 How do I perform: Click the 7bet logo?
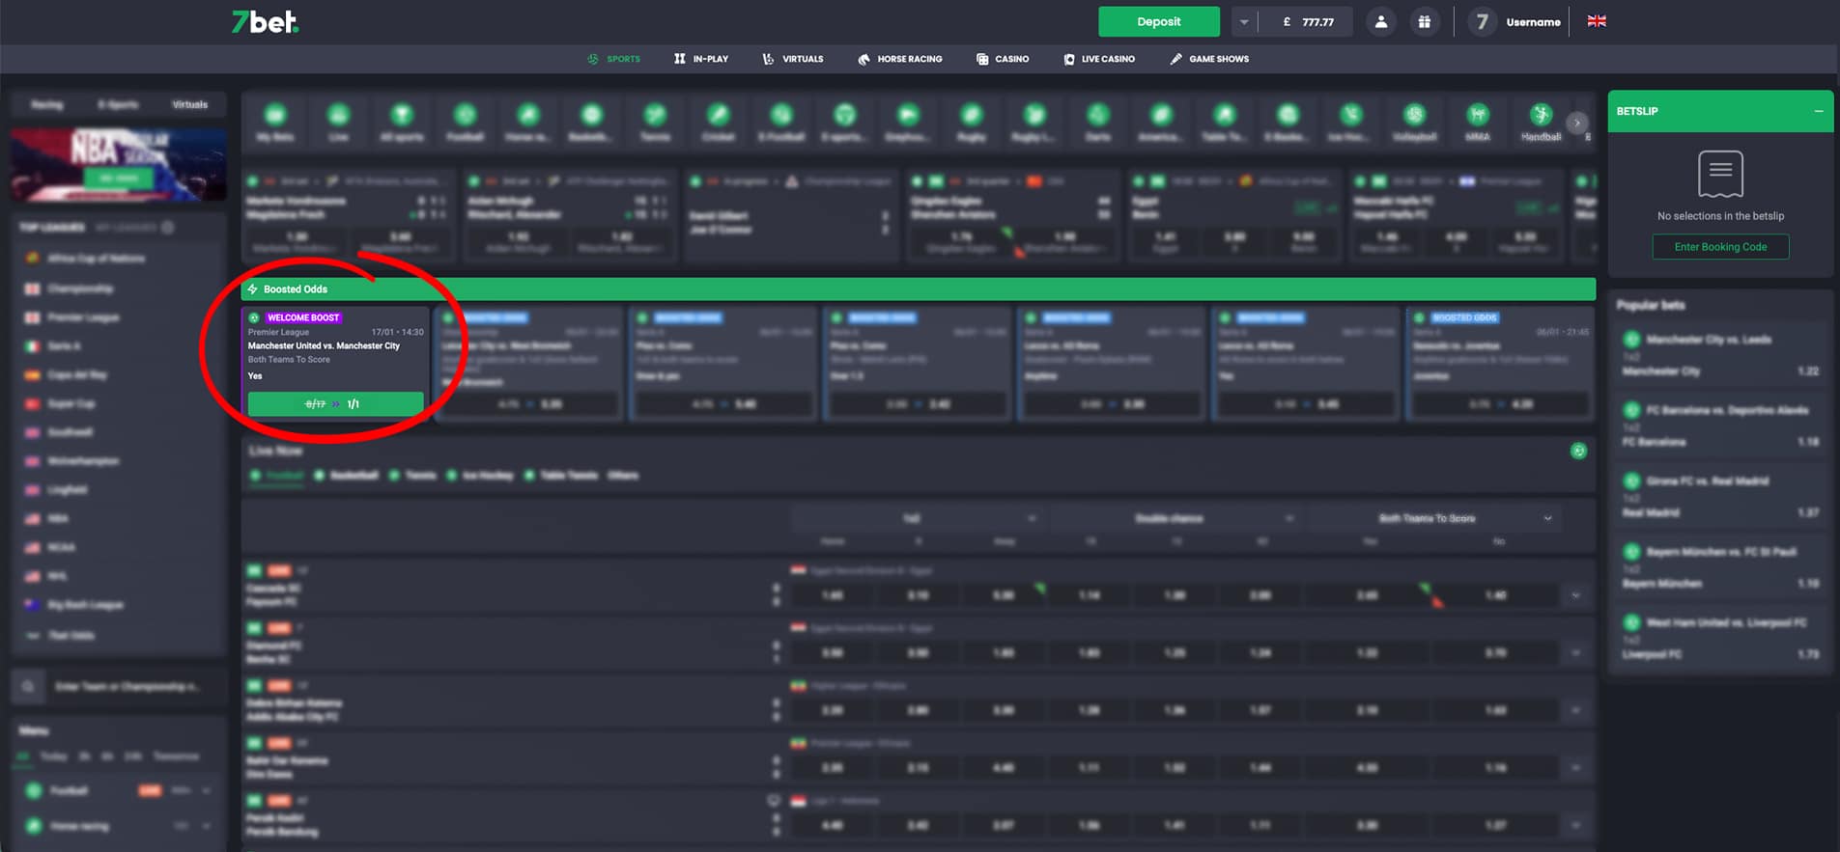265,22
